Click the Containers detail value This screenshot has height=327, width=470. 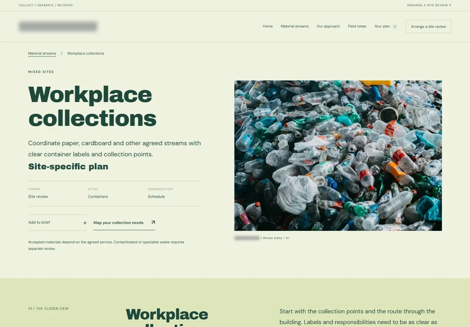coord(98,197)
